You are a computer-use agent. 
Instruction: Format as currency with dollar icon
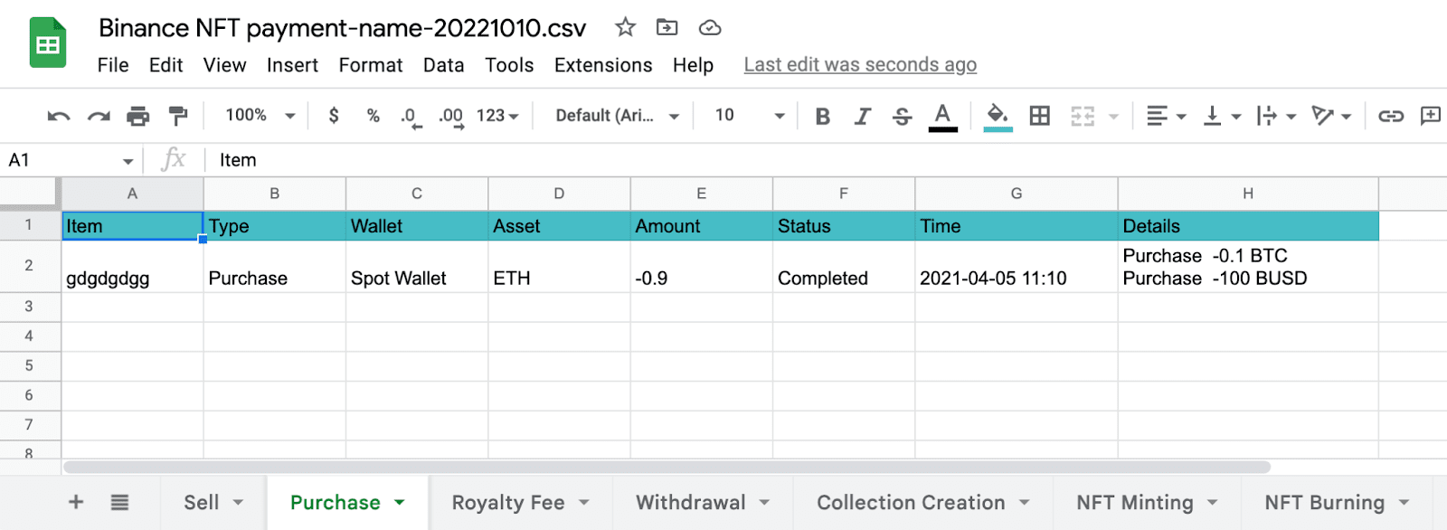point(334,116)
